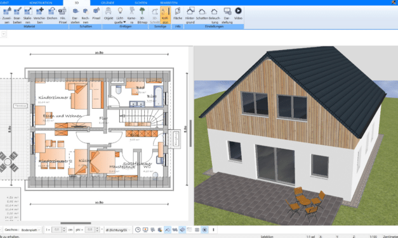Switch to the 3D ribbon tab

click(76, 3)
